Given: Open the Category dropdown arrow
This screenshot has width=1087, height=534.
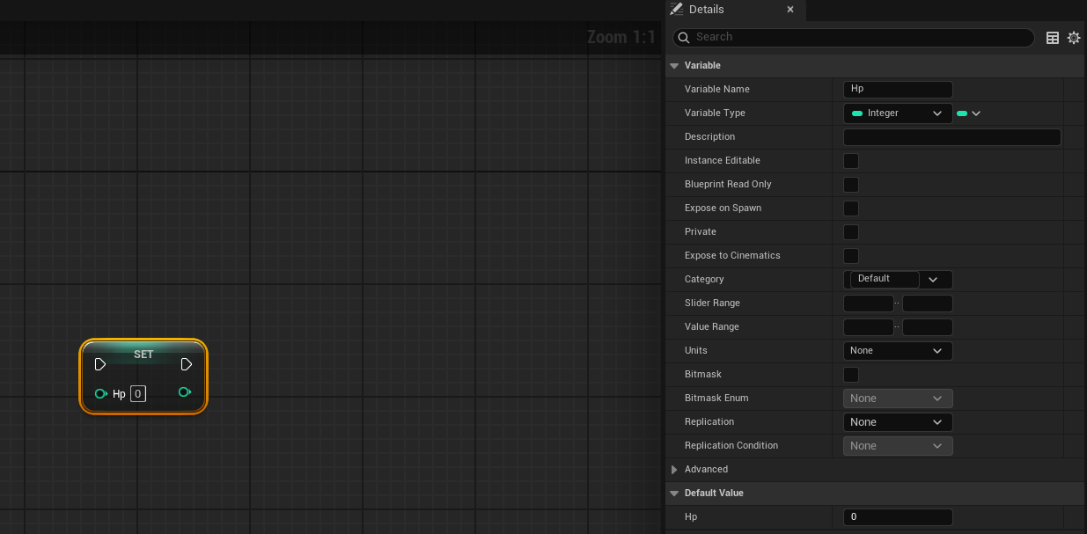Looking at the screenshot, I should [x=934, y=280].
